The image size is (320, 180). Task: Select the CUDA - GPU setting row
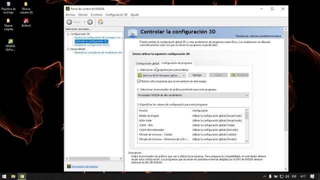tap(190, 125)
